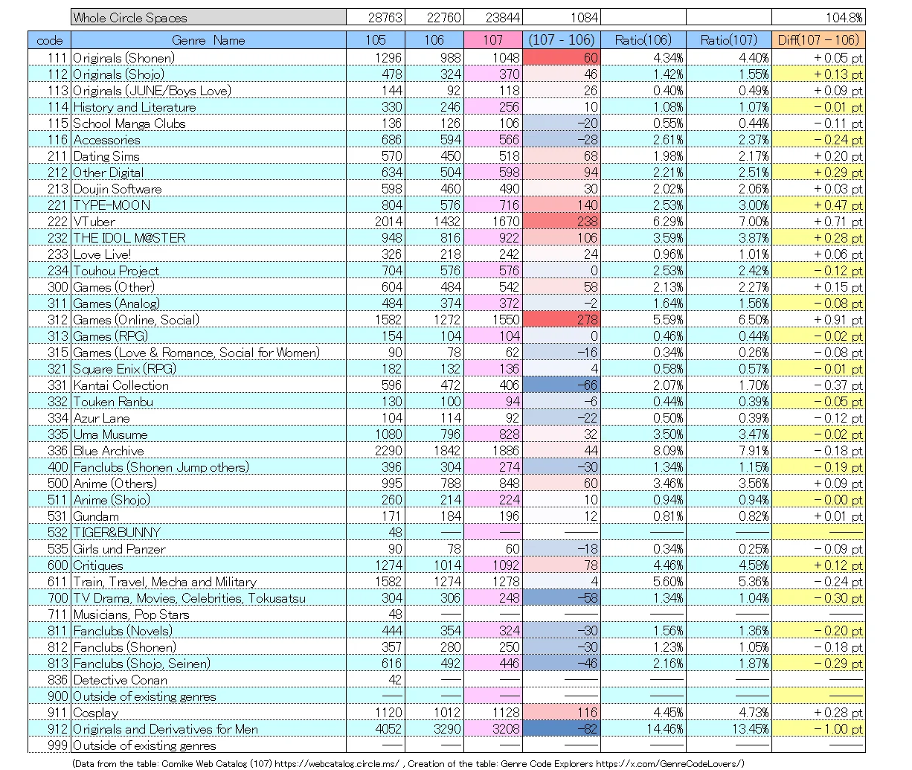Click the 'TIGER&BUNNY' genre cell
Image resolution: width=912 pixels, height=770 pixels.
(x=208, y=533)
